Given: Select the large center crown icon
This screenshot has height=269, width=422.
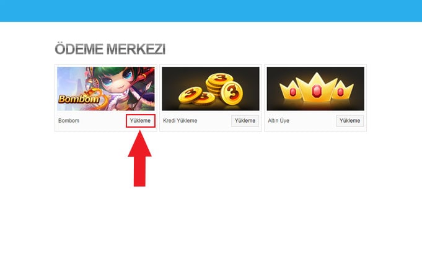Looking at the screenshot, I should pyautogui.click(x=317, y=87).
